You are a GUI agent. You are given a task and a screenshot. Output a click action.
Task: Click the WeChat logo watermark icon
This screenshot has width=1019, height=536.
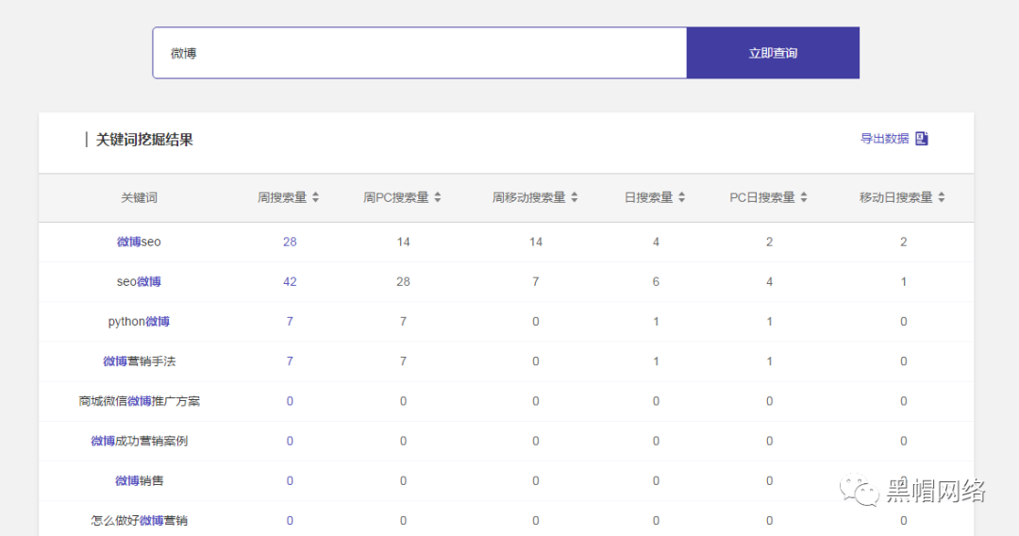(x=860, y=489)
